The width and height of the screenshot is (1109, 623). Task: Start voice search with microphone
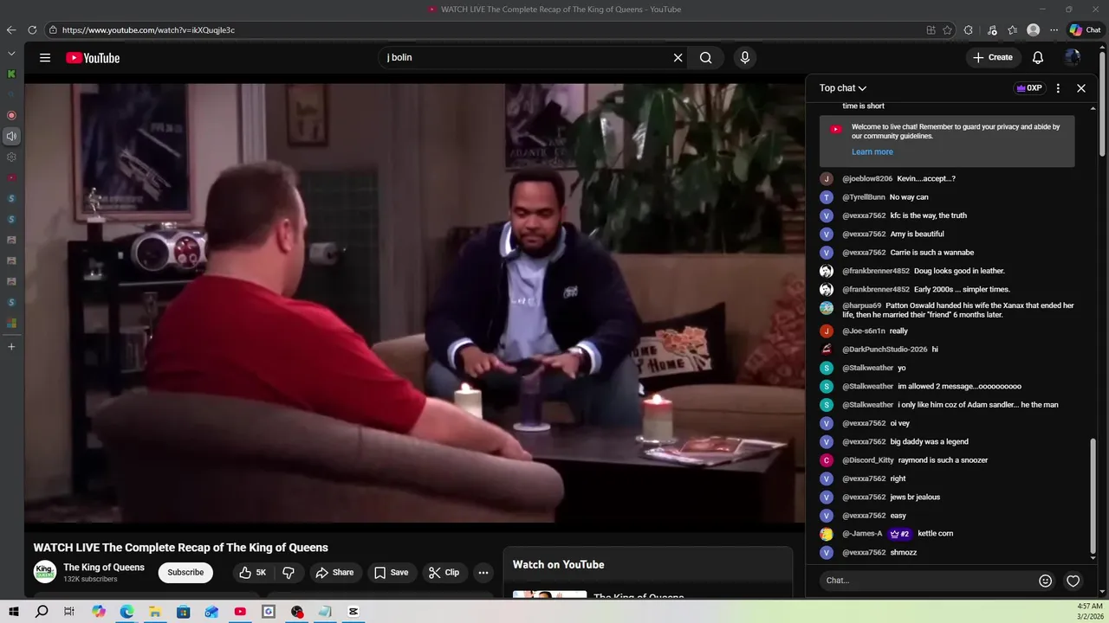(x=744, y=58)
